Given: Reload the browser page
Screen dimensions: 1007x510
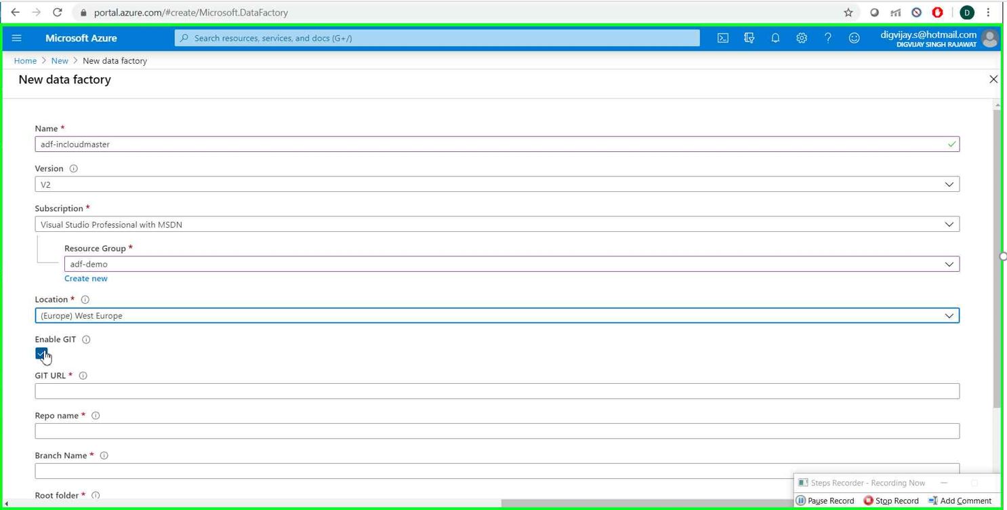Looking at the screenshot, I should pos(58,12).
